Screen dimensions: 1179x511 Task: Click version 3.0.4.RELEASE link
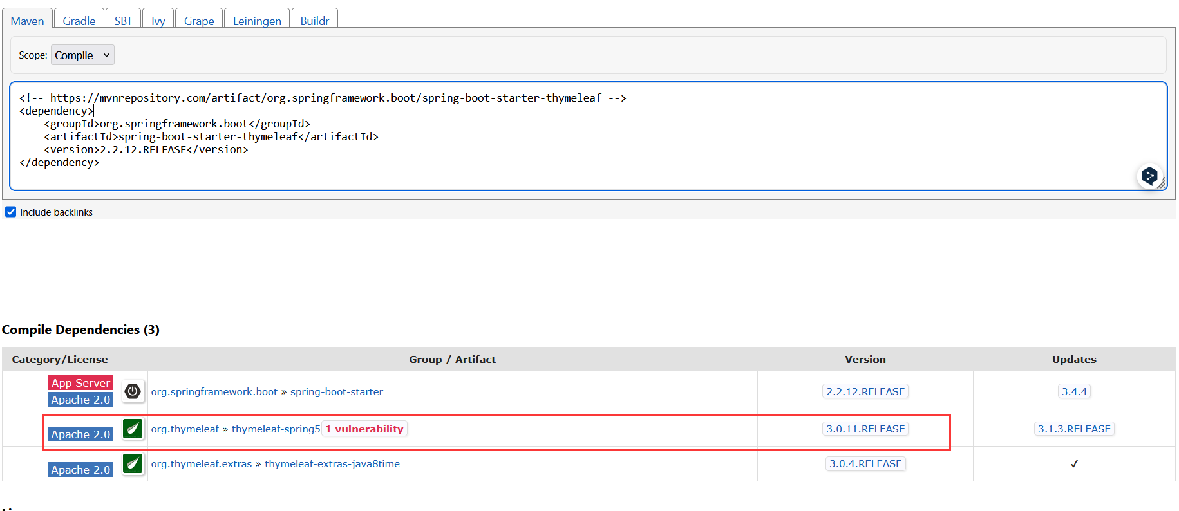(865, 463)
